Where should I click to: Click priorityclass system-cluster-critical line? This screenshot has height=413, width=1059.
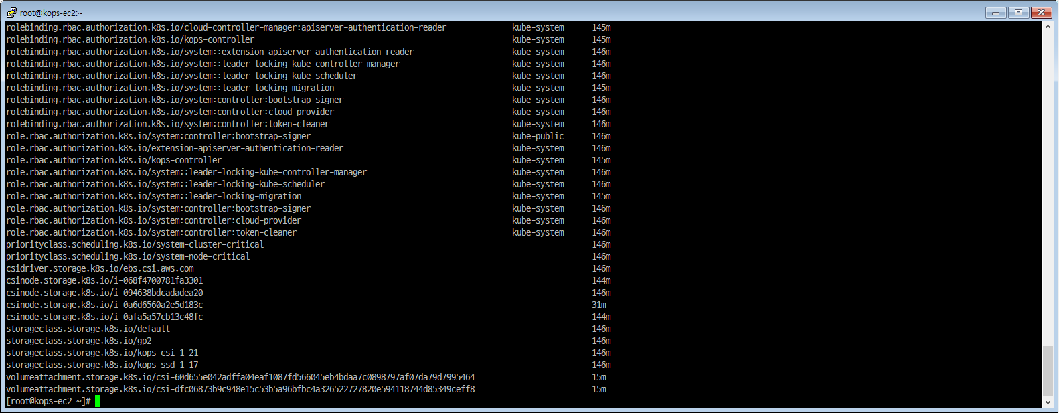pyautogui.click(x=309, y=244)
